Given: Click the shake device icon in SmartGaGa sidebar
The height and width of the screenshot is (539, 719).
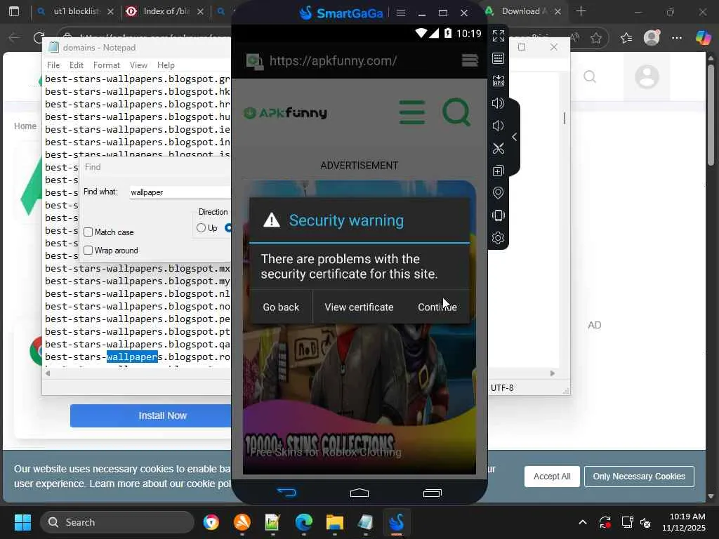Looking at the screenshot, I should tap(499, 215).
